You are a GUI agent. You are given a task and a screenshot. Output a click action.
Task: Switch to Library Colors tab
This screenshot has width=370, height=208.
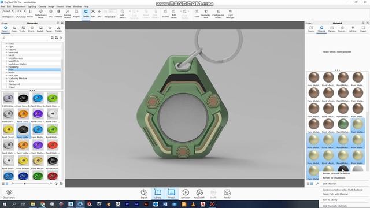coord(14,29)
